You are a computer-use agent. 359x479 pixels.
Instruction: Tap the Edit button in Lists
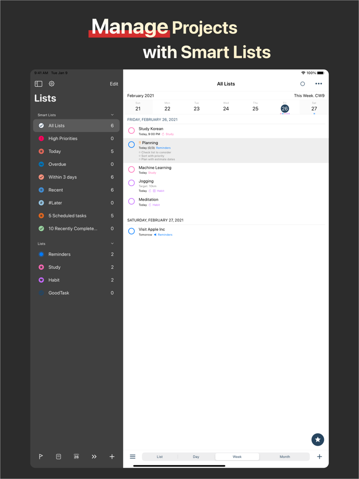(x=114, y=84)
